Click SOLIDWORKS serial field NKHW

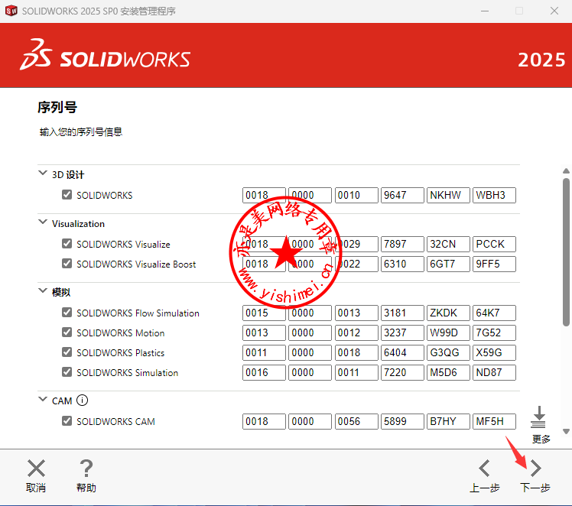click(x=448, y=195)
